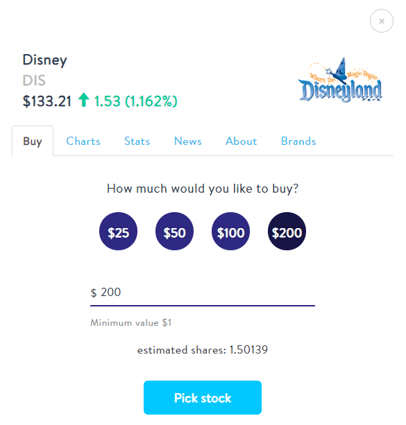Switch to the Charts tab
This screenshot has width=406, height=425.
point(83,141)
